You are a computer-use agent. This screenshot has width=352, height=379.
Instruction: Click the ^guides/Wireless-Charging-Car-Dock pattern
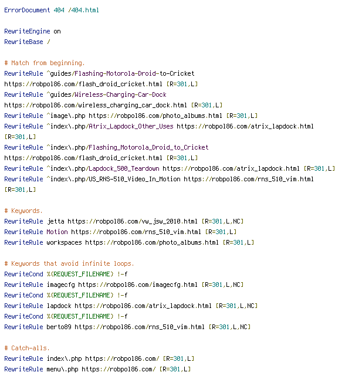(x=106, y=95)
